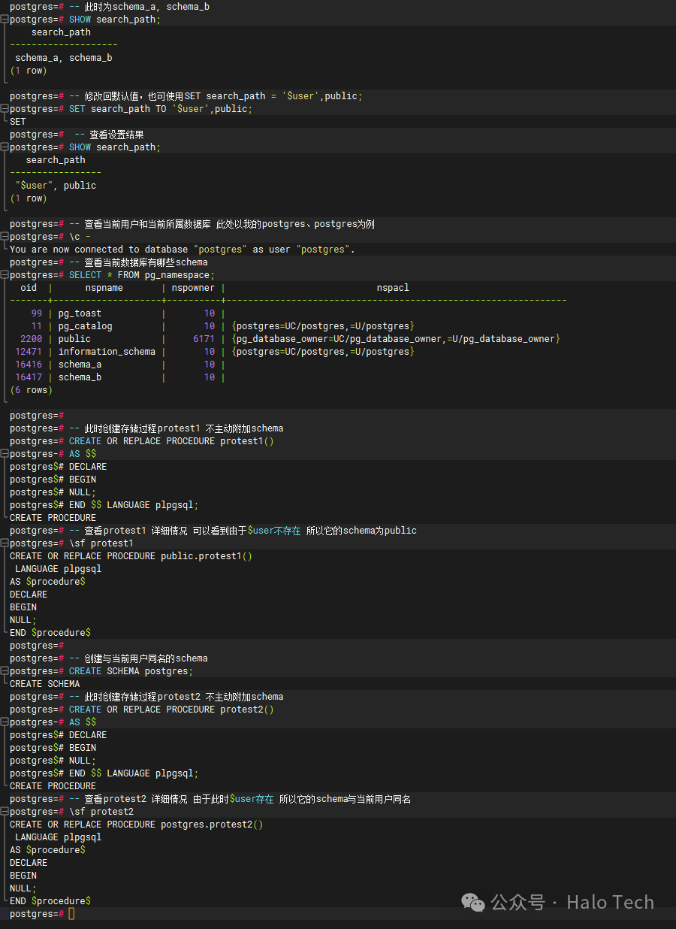
Task: Collapse the SELECT * FROM pg_namespace result block
Action: click(5, 275)
